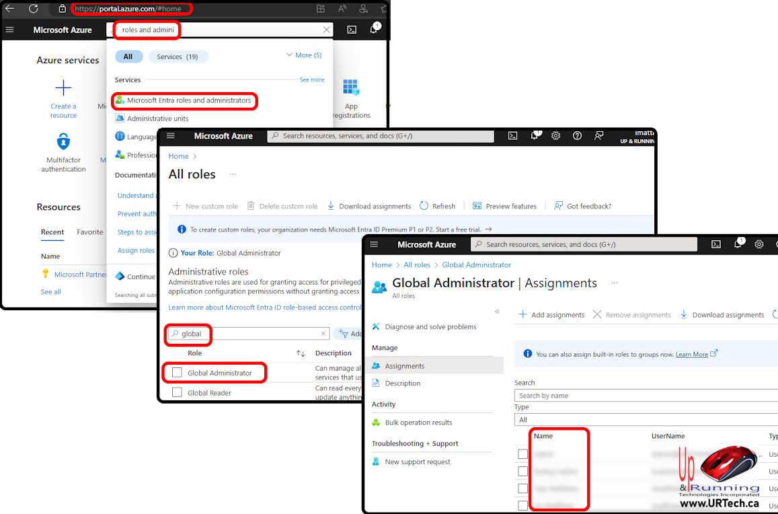Switch to the Favorite resources tab
Screen dimensions: 778x514
(90, 232)
